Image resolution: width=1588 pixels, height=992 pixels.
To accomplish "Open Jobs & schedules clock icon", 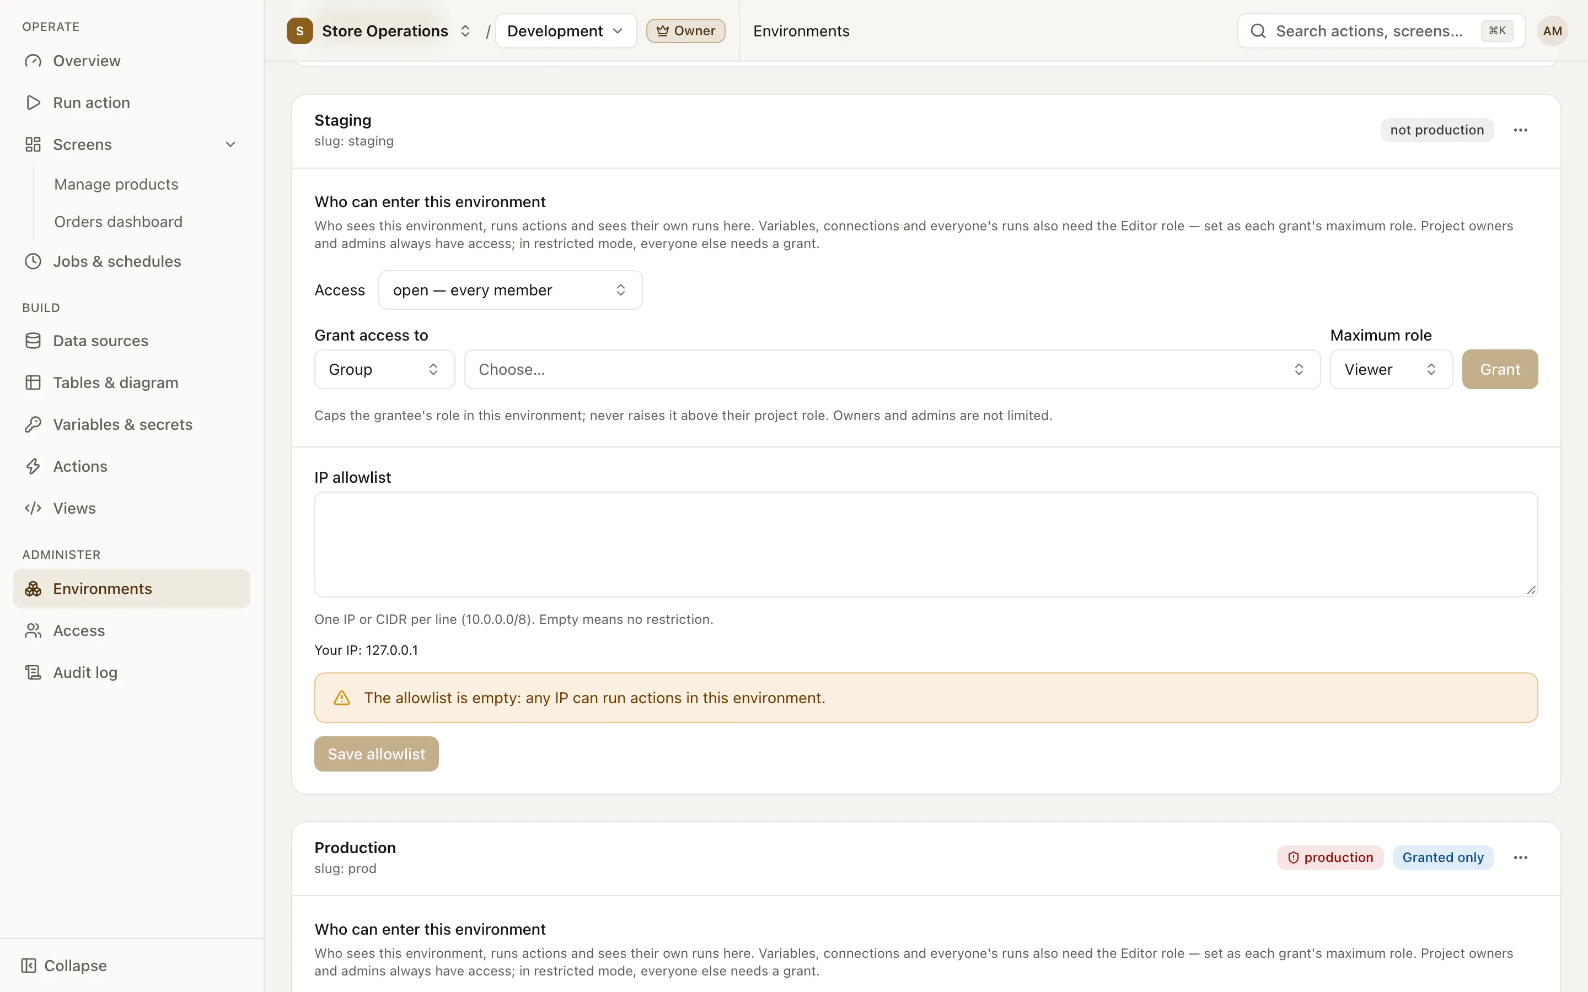I will point(33,261).
